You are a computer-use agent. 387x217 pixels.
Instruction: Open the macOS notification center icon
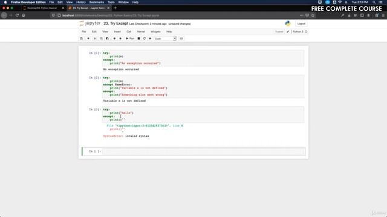381,2
